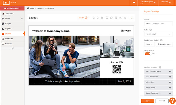Follow the Home breadcrumb link
Viewport: 176px width, 105px height.
(x=32, y=9)
